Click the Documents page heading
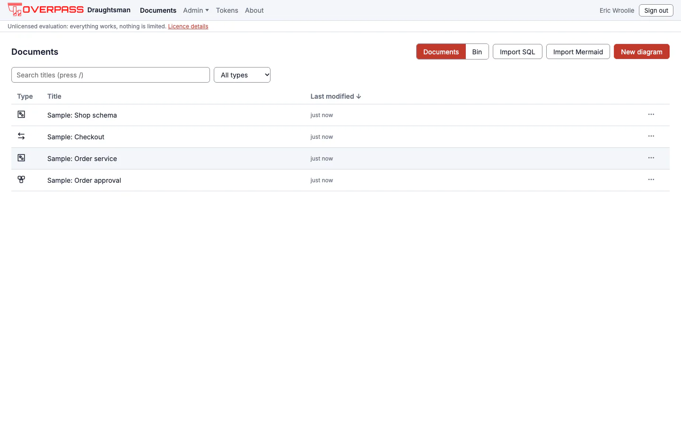The height and width of the screenshot is (425, 681). tap(35, 52)
